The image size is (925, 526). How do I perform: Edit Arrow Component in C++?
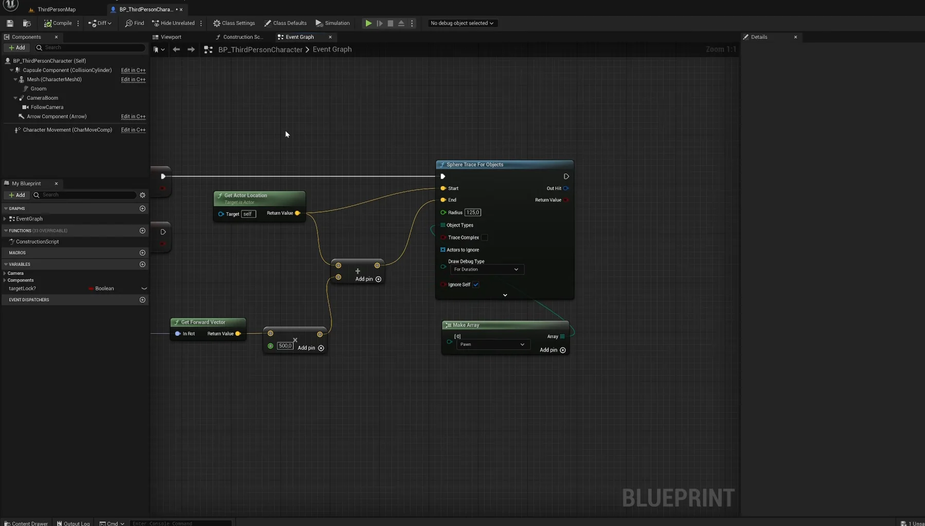point(133,117)
